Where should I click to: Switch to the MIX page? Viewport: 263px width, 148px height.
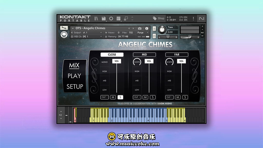pyautogui.click(x=74, y=66)
